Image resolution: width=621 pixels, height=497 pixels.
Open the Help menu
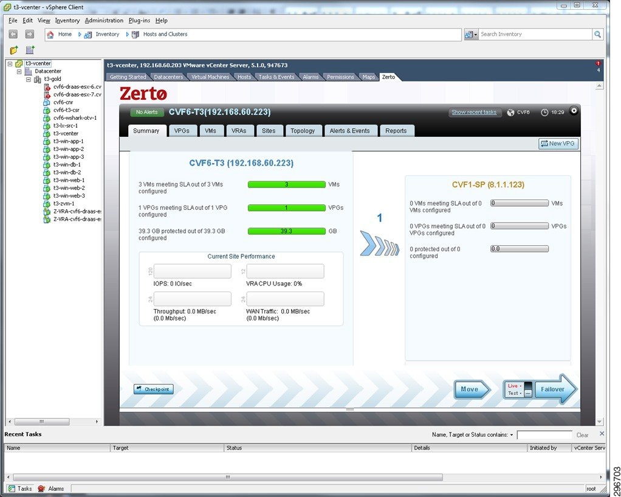click(161, 20)
